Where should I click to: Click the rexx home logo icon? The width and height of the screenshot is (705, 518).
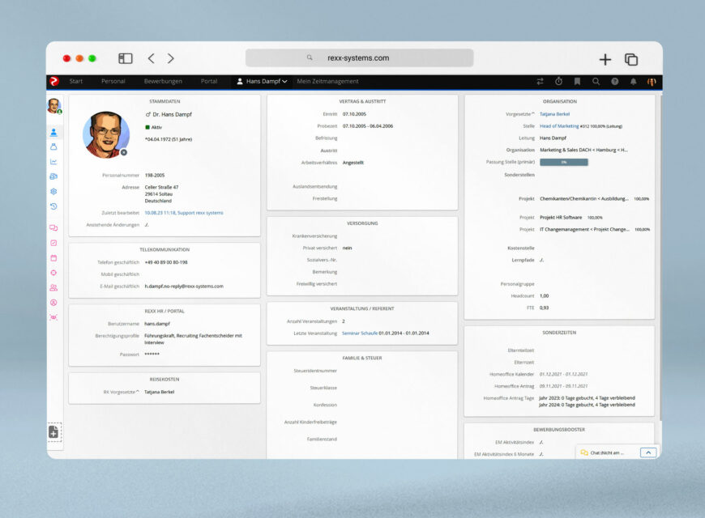[x=54, y=81]
